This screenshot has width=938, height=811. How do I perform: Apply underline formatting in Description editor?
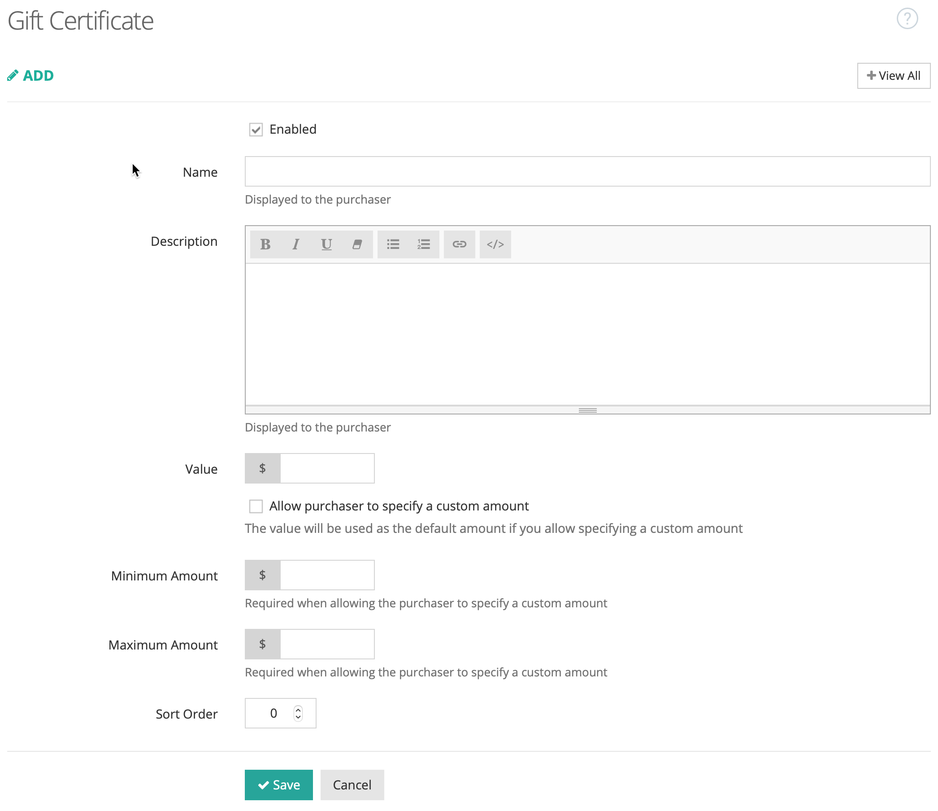(326, 244)
